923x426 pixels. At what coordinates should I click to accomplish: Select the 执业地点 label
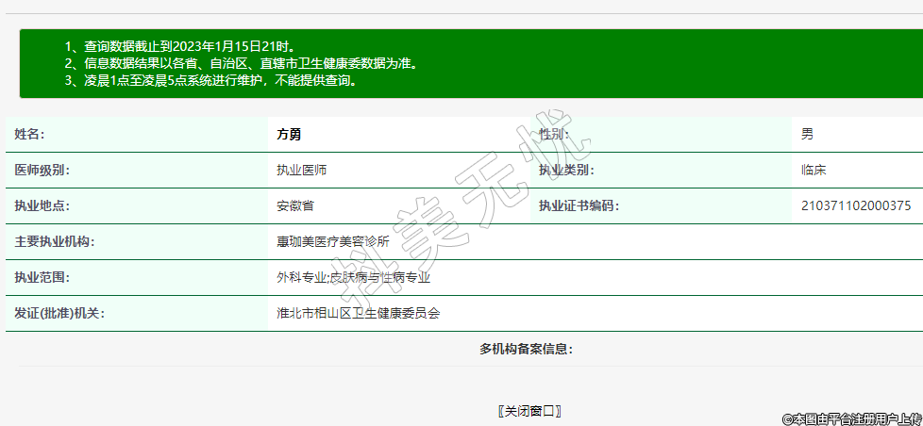tap(42, 206)
